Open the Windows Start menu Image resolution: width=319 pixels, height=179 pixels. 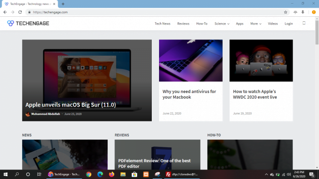(x=5, y=174)
